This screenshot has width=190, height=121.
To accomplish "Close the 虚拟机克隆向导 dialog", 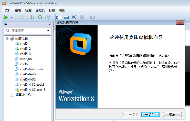I will 180,23.
